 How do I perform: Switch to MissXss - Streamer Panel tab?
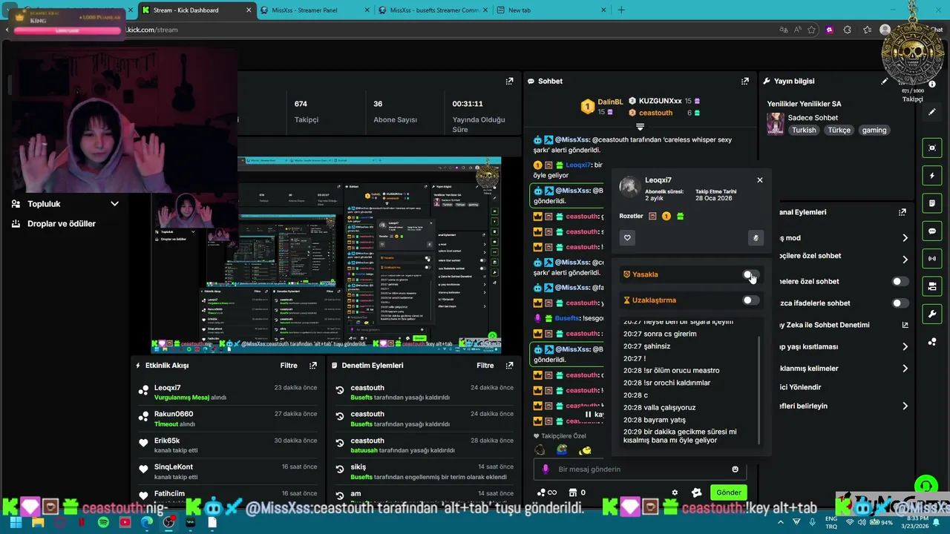(315, 10)
